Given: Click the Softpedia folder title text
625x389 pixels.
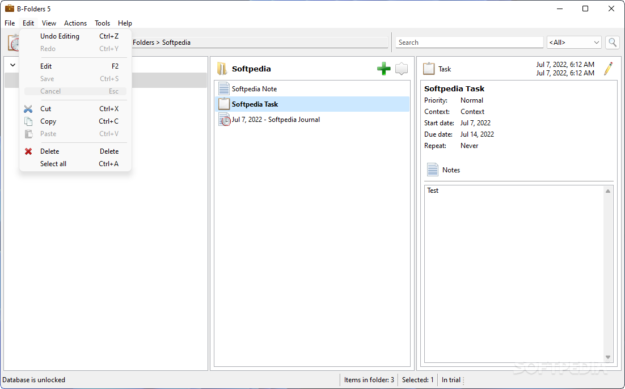Looking at the screenshot, I should (251, 69).
